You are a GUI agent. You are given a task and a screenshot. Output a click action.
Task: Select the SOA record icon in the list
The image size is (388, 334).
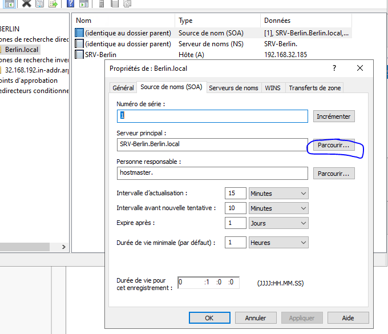pyautogui.click(x=79, y=33)
